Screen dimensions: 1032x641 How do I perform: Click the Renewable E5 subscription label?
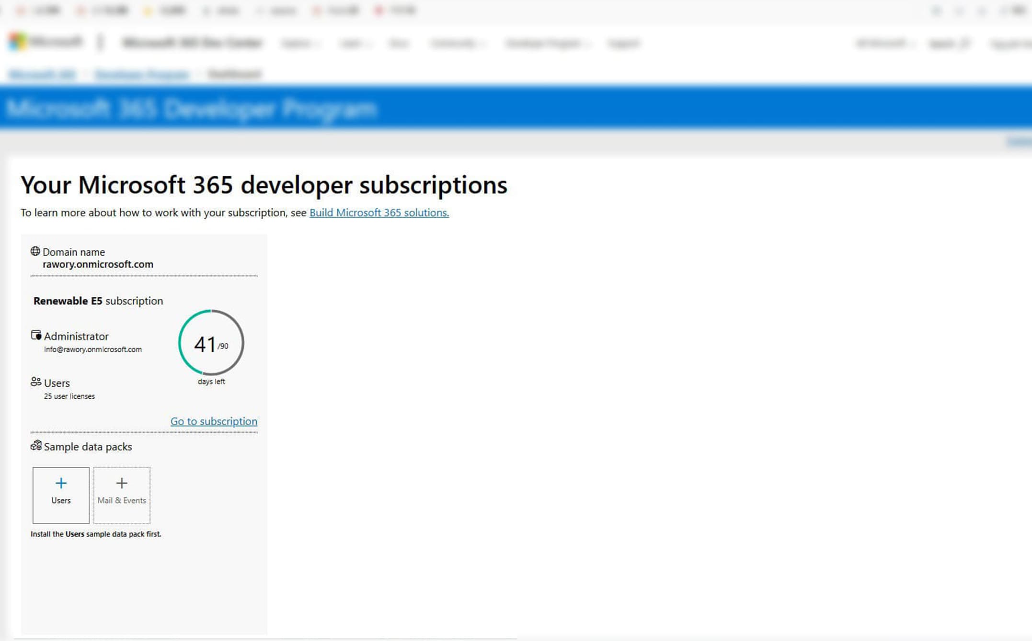coord(98,301)
